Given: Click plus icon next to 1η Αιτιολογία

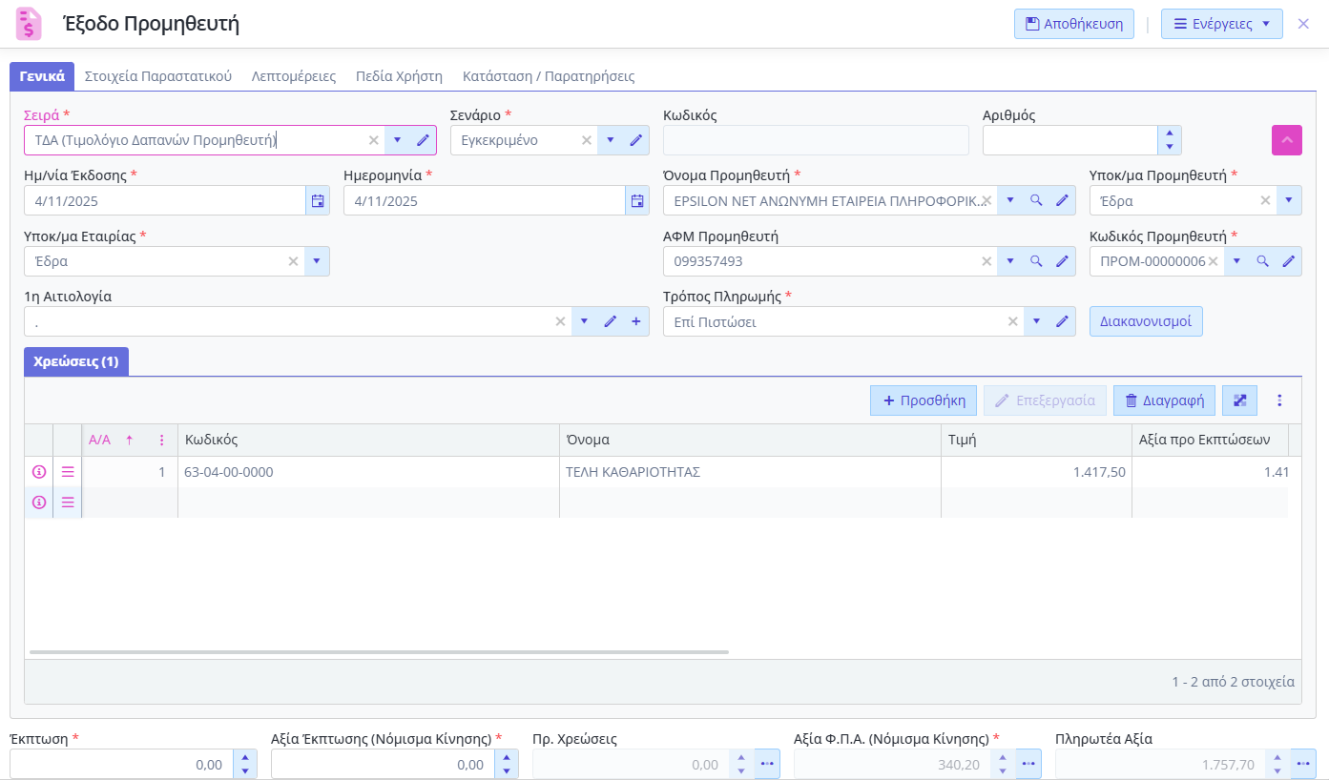Looking at the screenshot, I should [636, 322].
